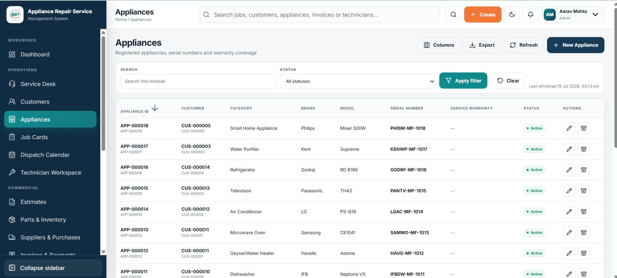Focus the Search this module field
This screenshot has height=278, width=617.
tap(198, 81)
